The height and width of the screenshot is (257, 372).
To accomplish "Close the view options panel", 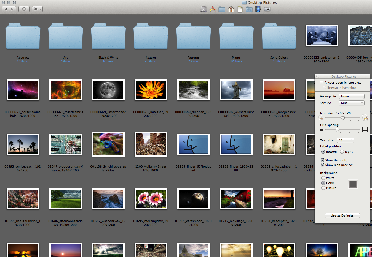I will point(318,76).
